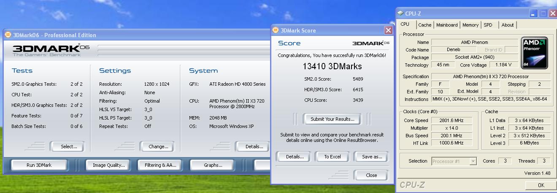Click the Code Name Deneb field
Screen dimensions: 557x193
454,49
